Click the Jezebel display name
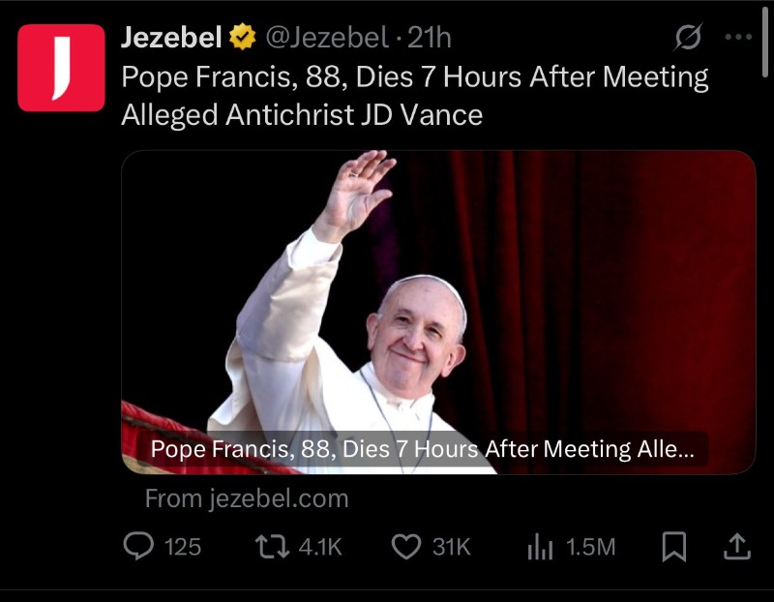Viewport: 774px width, 602px height. [x=172, y=39]
